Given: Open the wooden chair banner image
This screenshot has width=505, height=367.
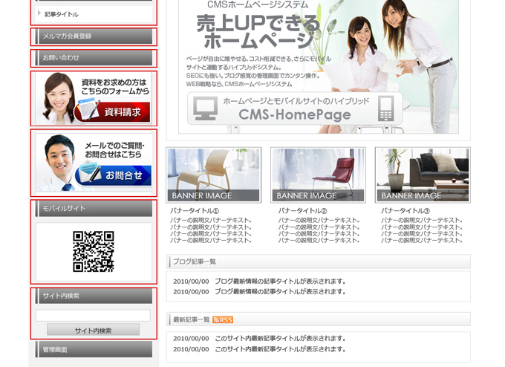Looking at the screenshot, I should 214,175.
